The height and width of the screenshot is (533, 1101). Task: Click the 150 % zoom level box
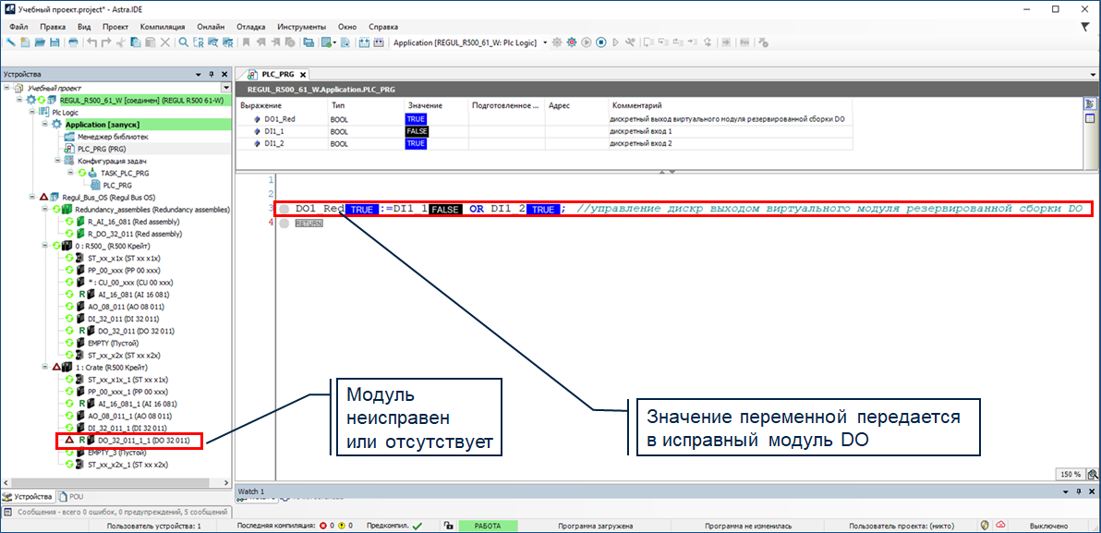(x=1070, y=474)
